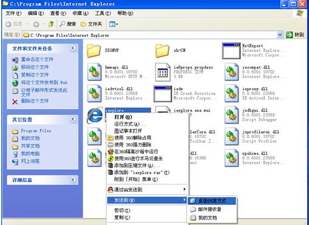Open the SIGNUP folder icon

click(x=94, y=51)
